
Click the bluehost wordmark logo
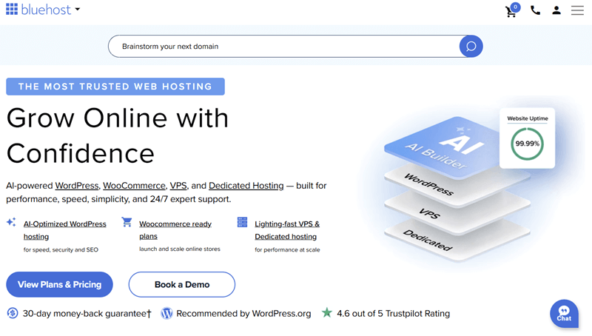click(x=46, y=10)
